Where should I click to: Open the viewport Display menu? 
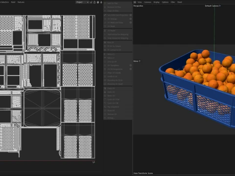tap(157, 2)
